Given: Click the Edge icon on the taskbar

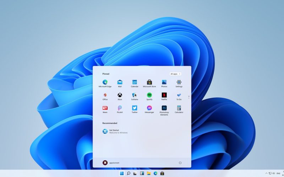Looking at the screenshot, I should 155,173.
